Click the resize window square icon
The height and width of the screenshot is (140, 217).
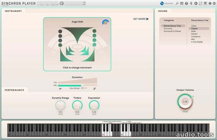coord(200,3)
